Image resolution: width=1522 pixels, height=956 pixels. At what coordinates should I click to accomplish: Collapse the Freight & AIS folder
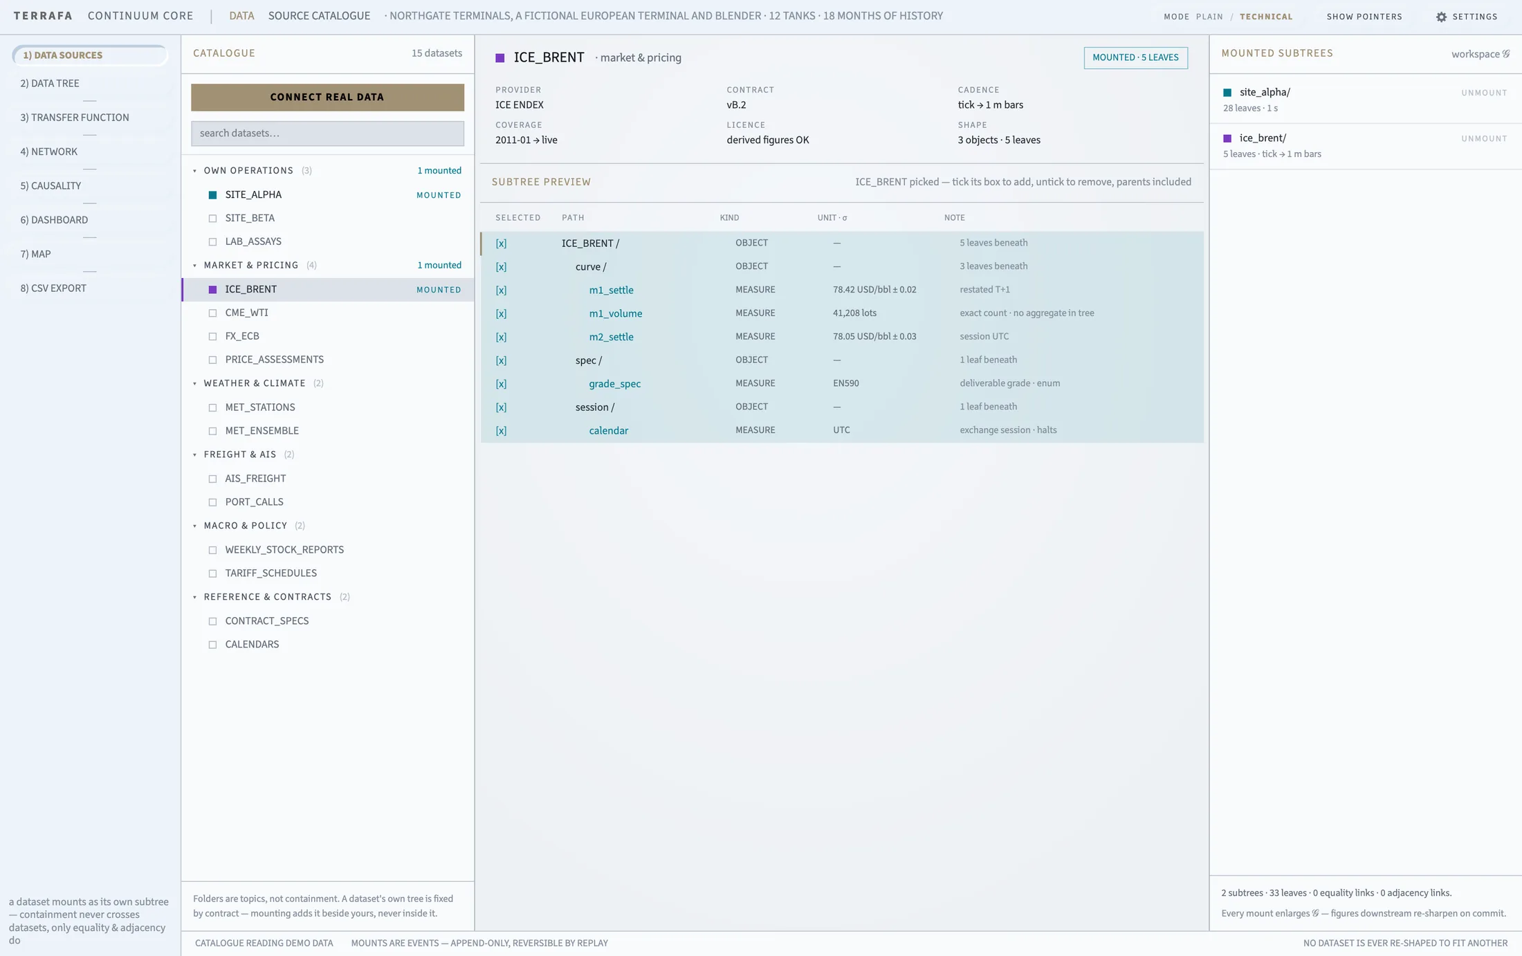[195, 455]
